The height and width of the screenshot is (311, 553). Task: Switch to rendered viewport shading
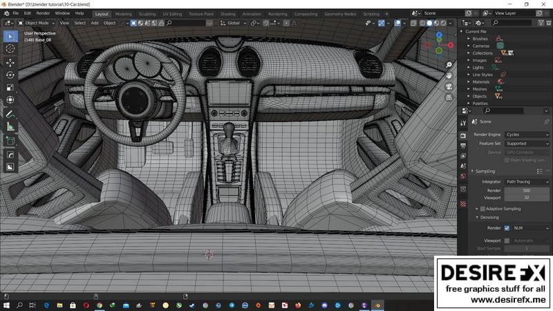coord(443,23)
